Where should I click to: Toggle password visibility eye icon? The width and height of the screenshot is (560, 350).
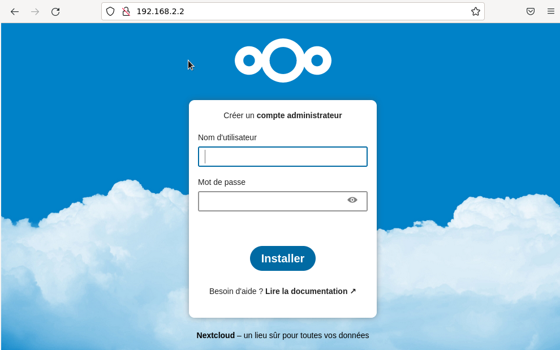(x=352, y=200)
